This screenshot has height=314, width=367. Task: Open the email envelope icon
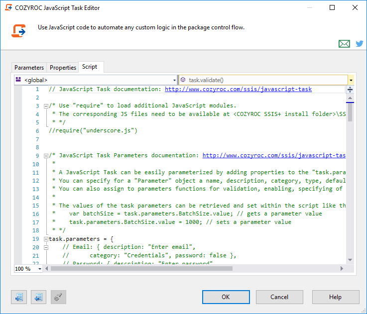[x=344, y=44]
